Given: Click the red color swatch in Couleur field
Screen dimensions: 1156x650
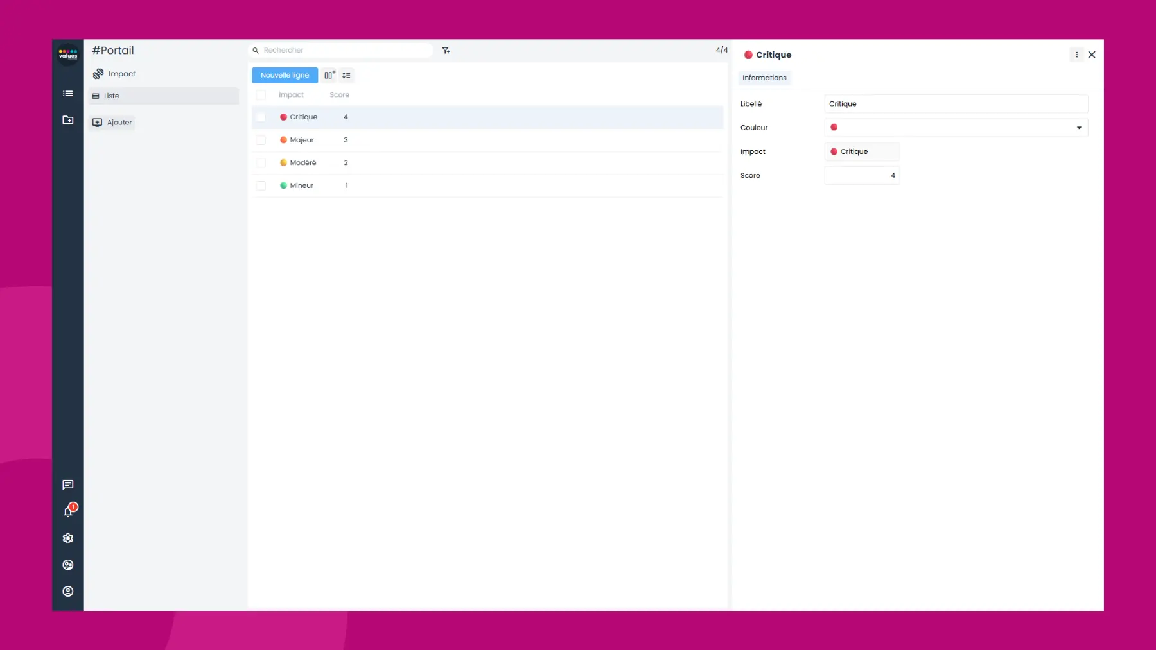Looking at the screenshot, I should pyautogui.click(x=834, y=127).
